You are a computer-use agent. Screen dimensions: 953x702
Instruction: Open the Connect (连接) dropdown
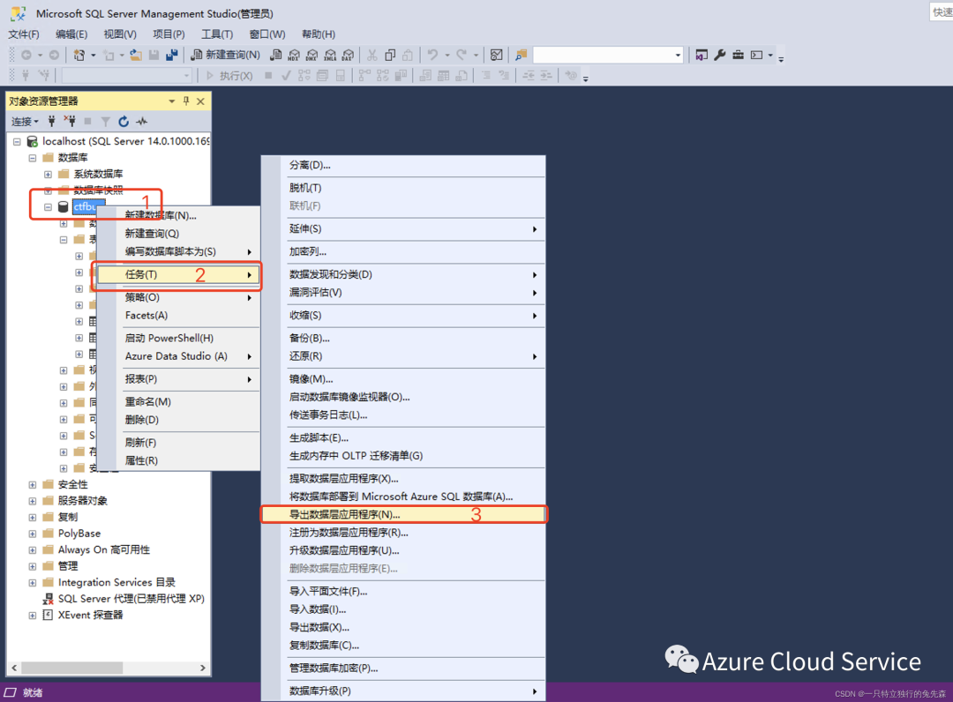coord(25,122)
